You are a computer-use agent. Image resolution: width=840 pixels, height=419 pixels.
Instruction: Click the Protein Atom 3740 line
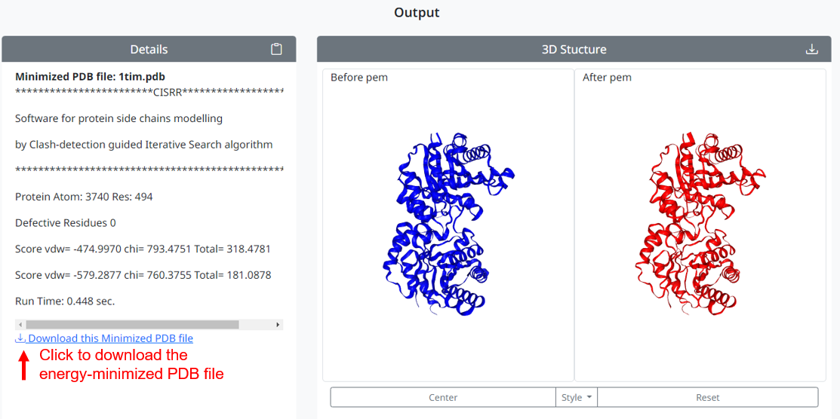84,197
